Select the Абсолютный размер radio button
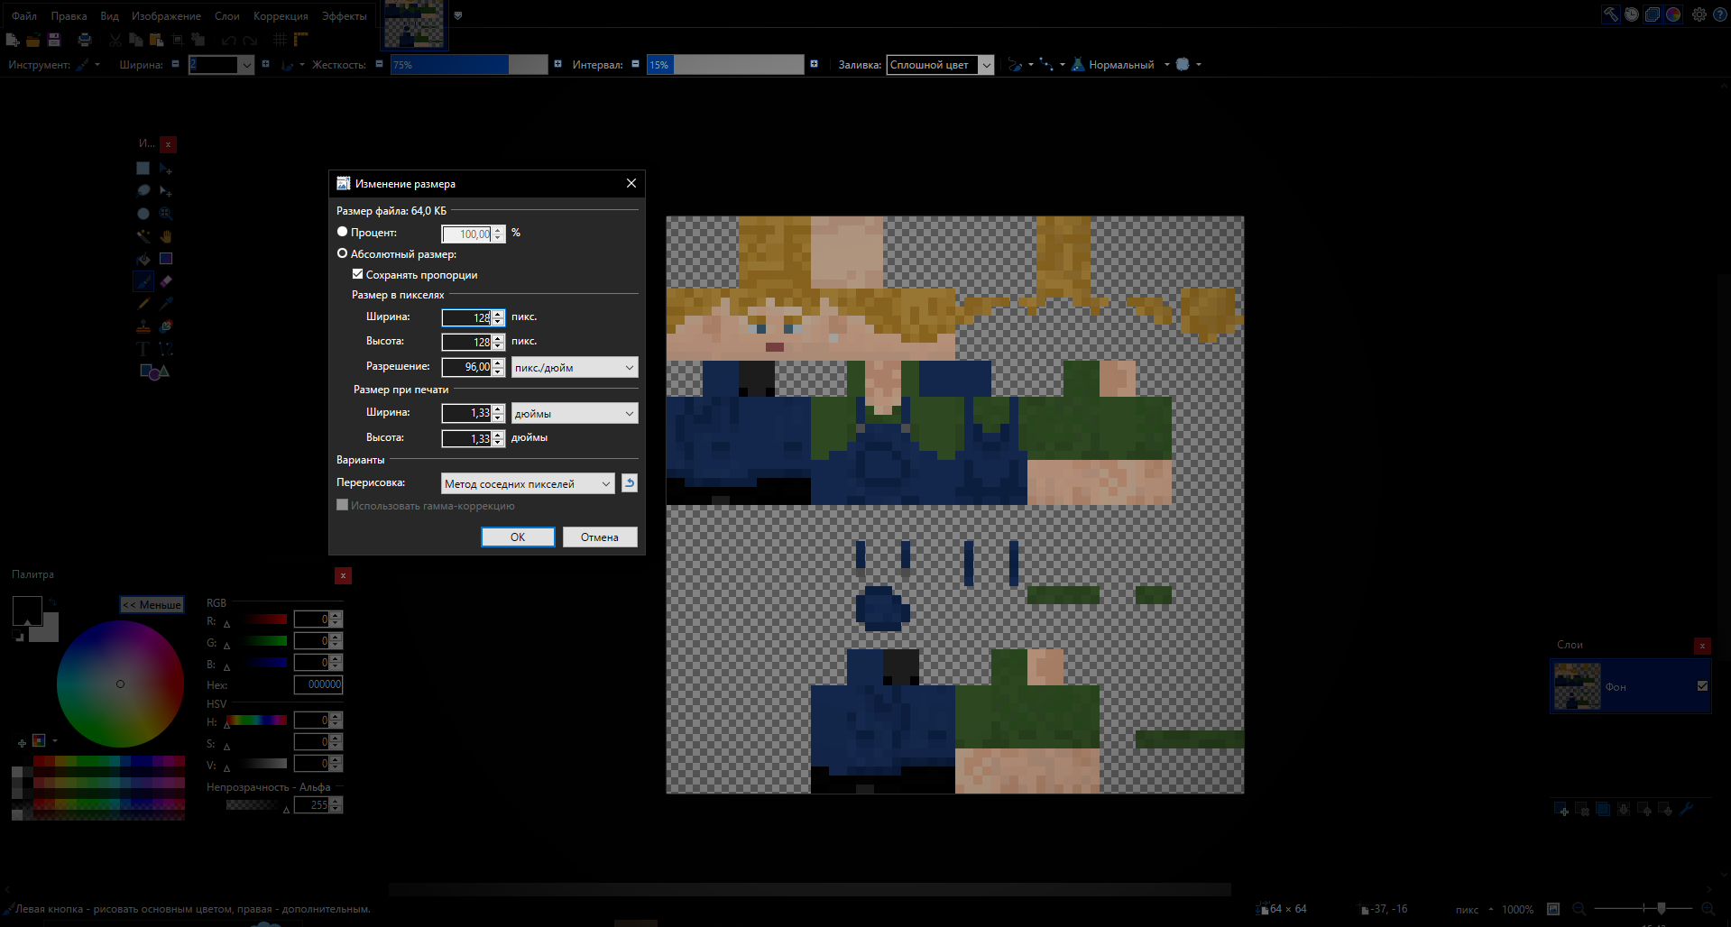The width and height of the screenshot is (1731, 927). [343, 253]
